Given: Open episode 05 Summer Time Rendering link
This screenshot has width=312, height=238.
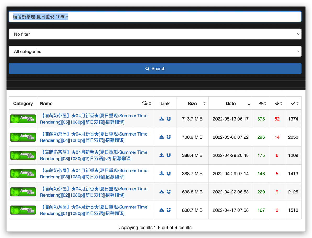Looking at the screenshot, I should pyautogui.click(x=93, y=119).
